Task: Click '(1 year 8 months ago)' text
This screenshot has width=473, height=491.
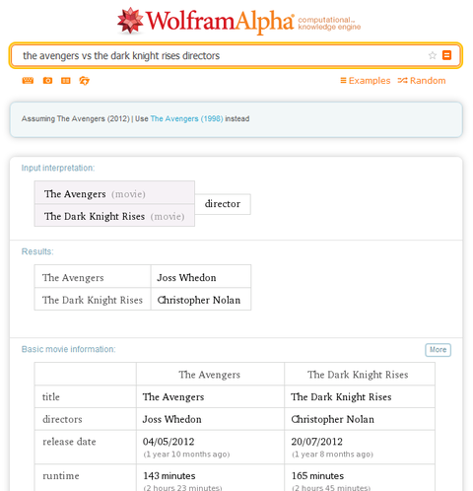Action: (332, 455)
